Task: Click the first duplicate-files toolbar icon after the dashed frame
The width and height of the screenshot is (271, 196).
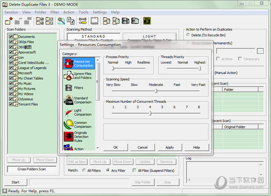Action: click(x=106, y=21)
